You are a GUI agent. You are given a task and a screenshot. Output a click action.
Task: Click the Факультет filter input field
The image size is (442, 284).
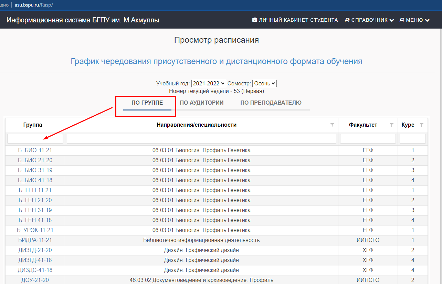[x=368, y=139]
